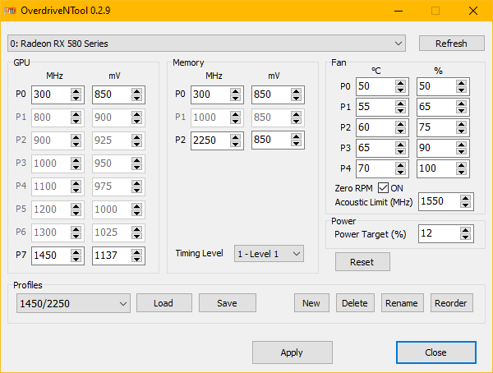This screenshot has height=373, width=493.
Task: Click the Reorder profiles button
Action: click(451, 303)
